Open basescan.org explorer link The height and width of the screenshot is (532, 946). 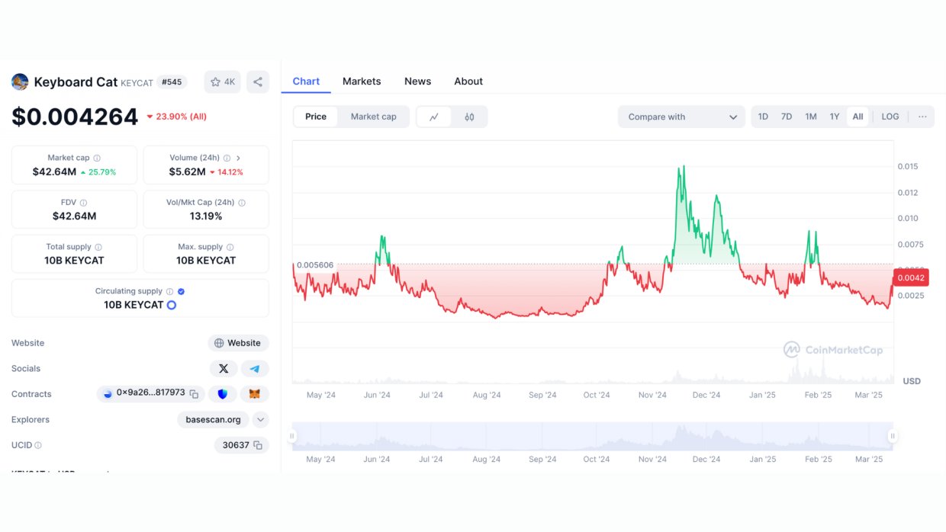(x=214, y=420)
